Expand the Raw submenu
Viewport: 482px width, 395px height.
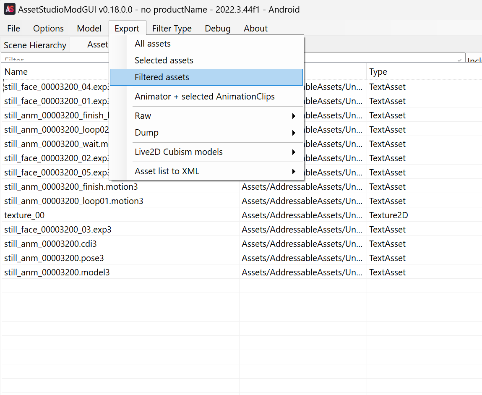(206, 116)
